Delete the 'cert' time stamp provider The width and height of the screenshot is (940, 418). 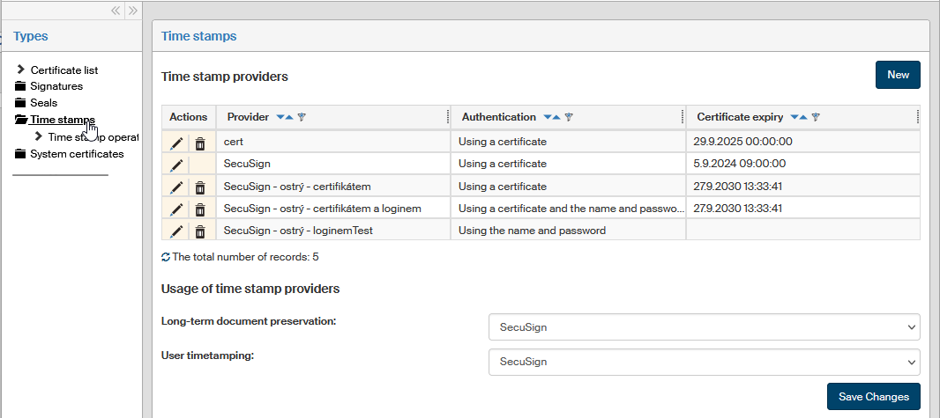(x=200, y=143)
